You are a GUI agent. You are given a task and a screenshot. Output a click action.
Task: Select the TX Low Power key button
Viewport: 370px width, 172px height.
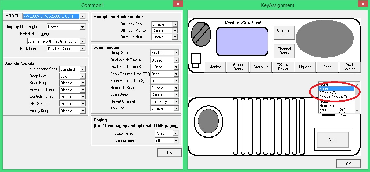click(283, 67)
